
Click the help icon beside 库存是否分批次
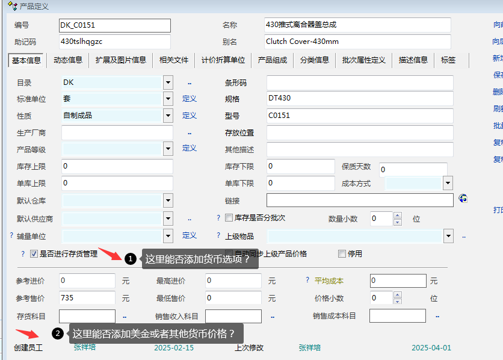pyautogui.click(x=218, y=218)
